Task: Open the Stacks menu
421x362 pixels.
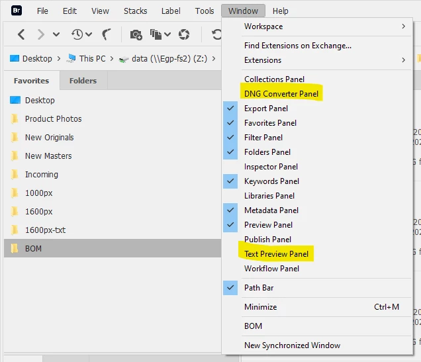Action: [135, 11]
